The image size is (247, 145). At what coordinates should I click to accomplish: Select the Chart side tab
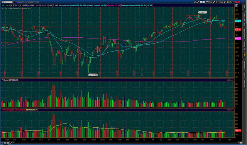coord(244,55)
